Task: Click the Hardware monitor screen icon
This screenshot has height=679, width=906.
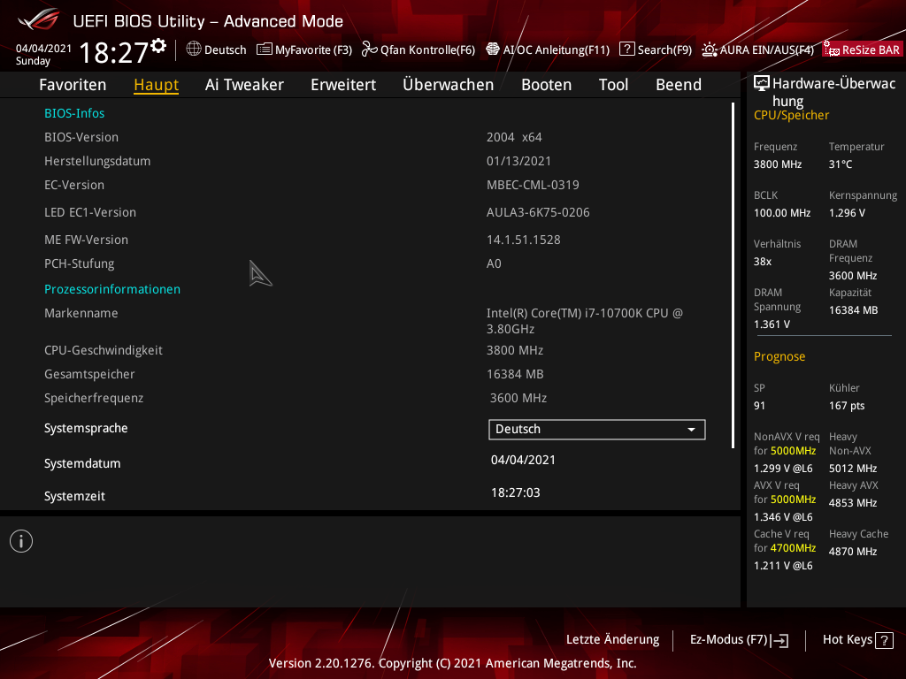Action: click(762, 84)
